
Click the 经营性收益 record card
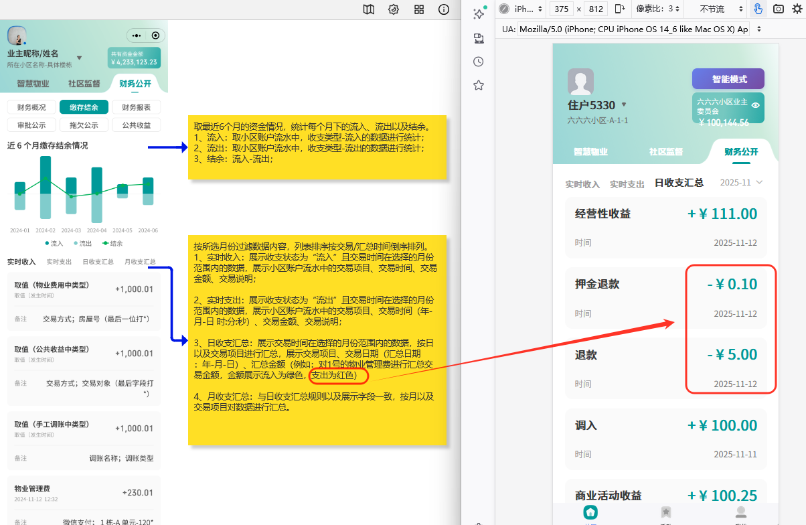(666, 228)
